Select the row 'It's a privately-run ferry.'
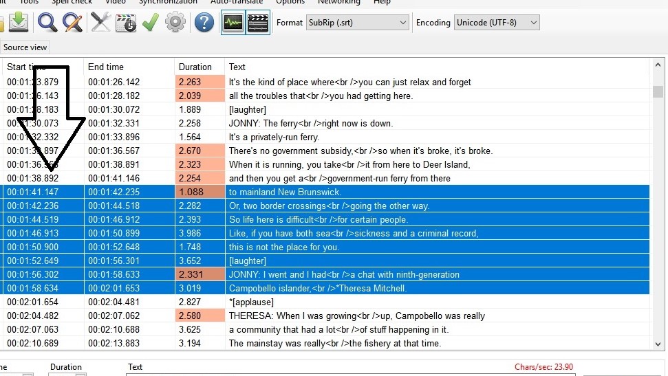 point(326,137)
